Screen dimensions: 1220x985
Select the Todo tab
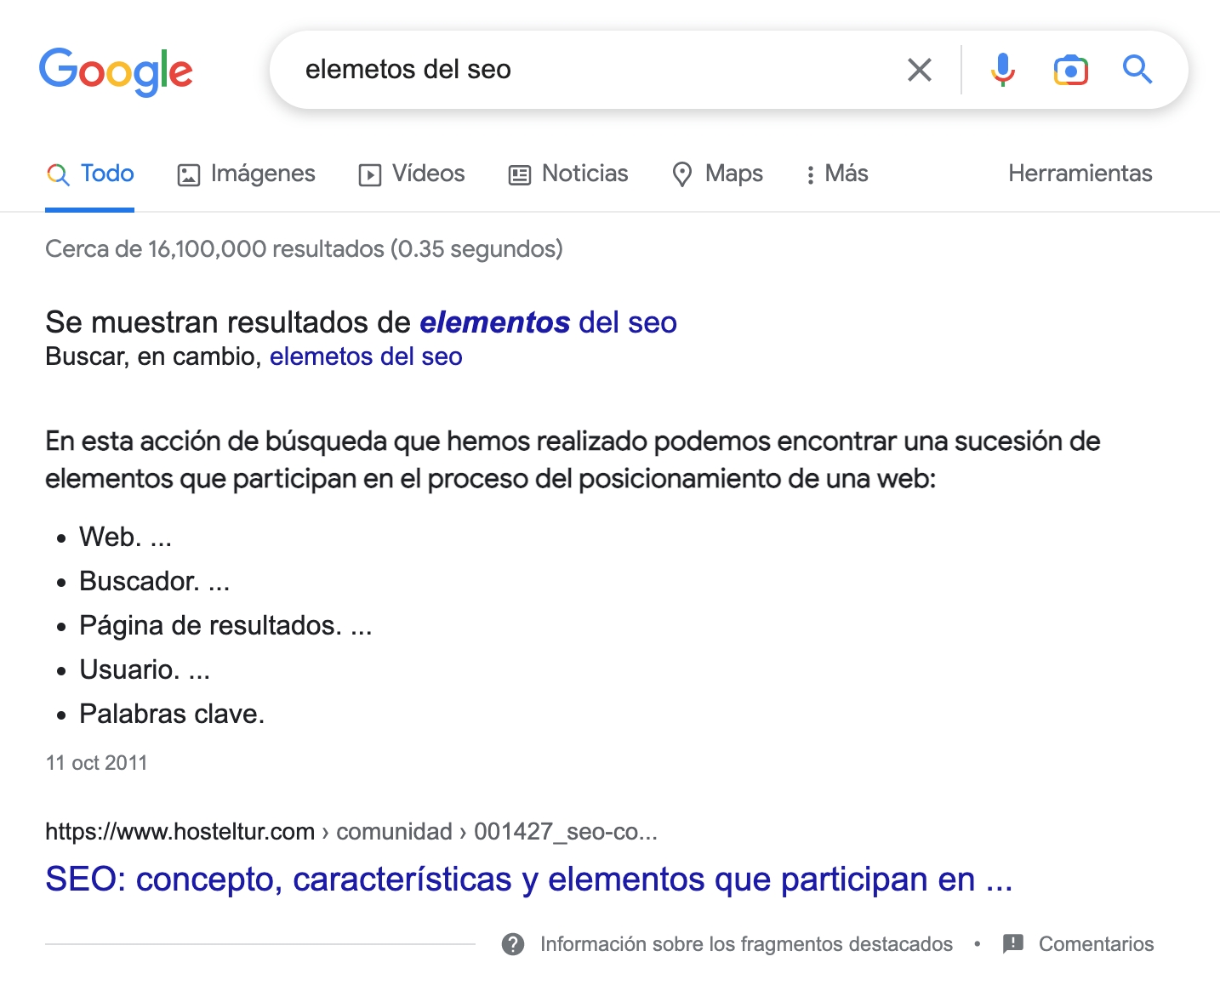pos(90,174)
